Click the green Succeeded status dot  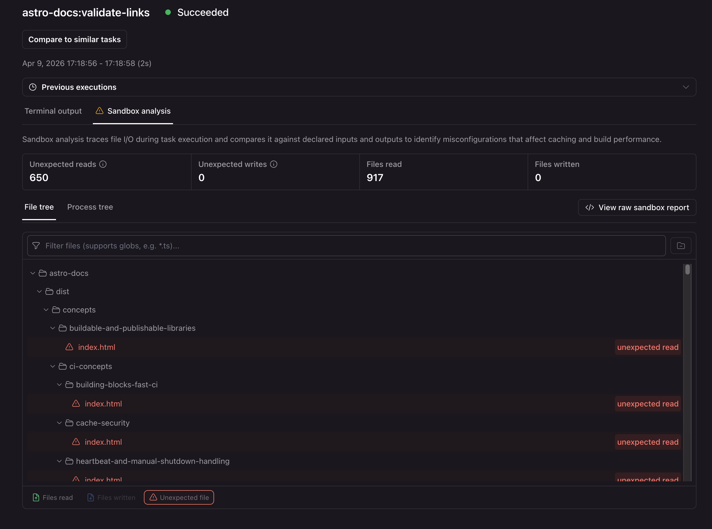(168, 12)
